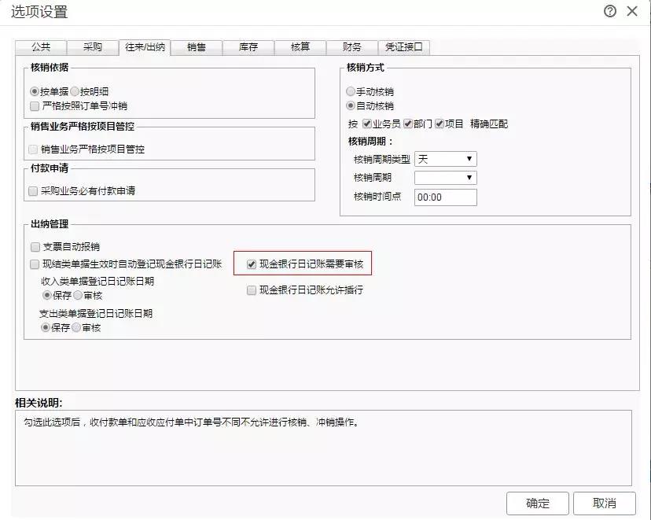Screen dimensions: 651x520
Task: Switch to the 凭证接口 tab
Action: 404,47
